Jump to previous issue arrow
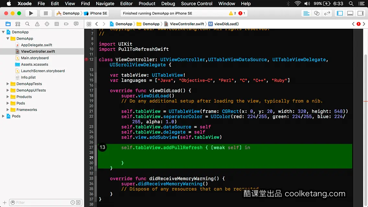The width and height of the screenshot is (368, 207). (x=353, y=24)
